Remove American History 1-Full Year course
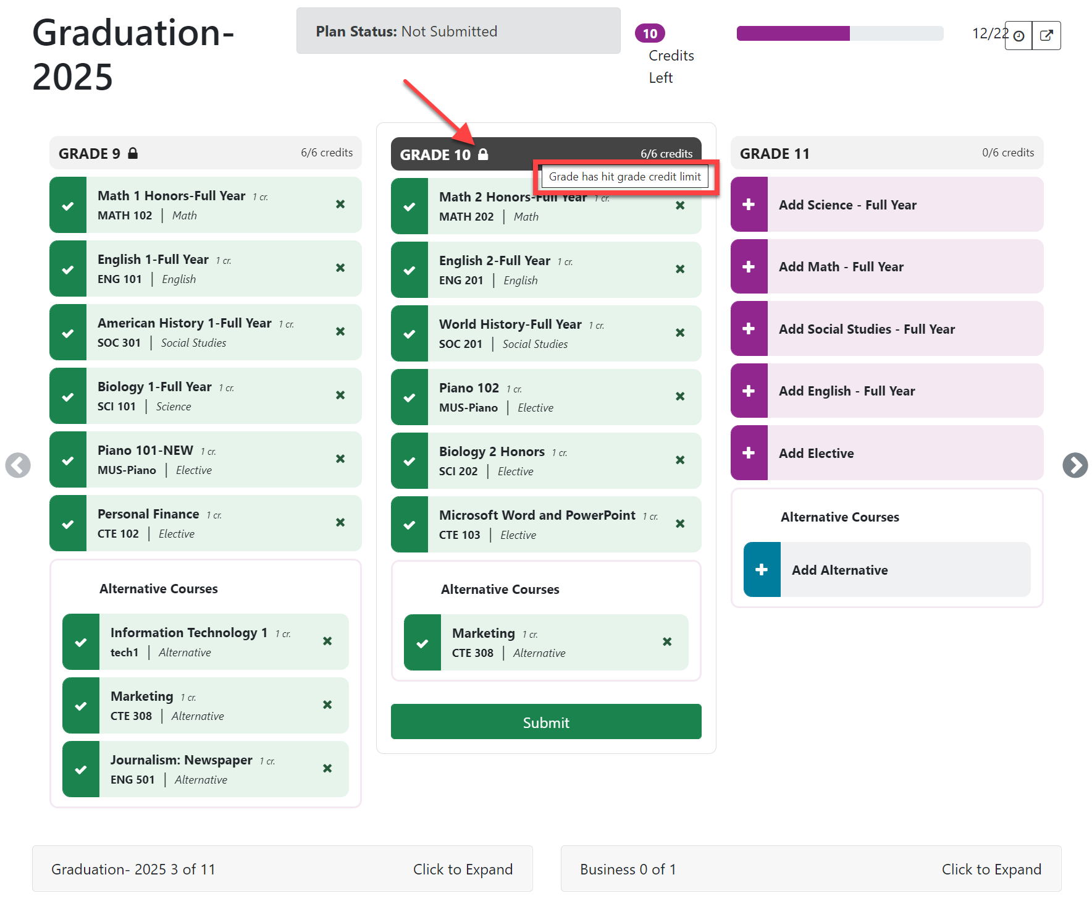 click(340, 332)
